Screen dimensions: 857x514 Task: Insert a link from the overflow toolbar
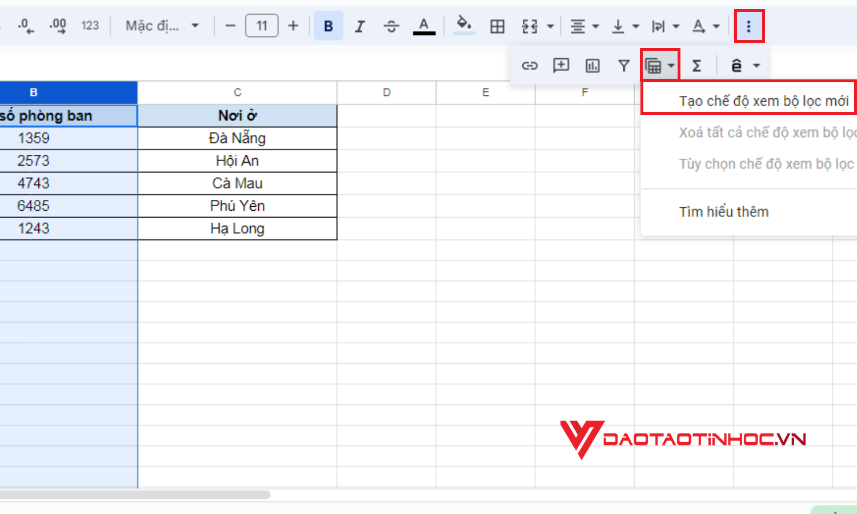530,65
